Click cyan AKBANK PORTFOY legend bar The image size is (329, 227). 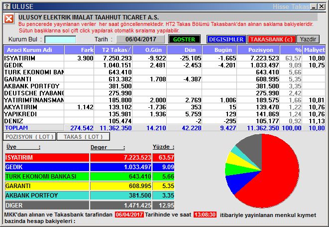coord(47,195)
